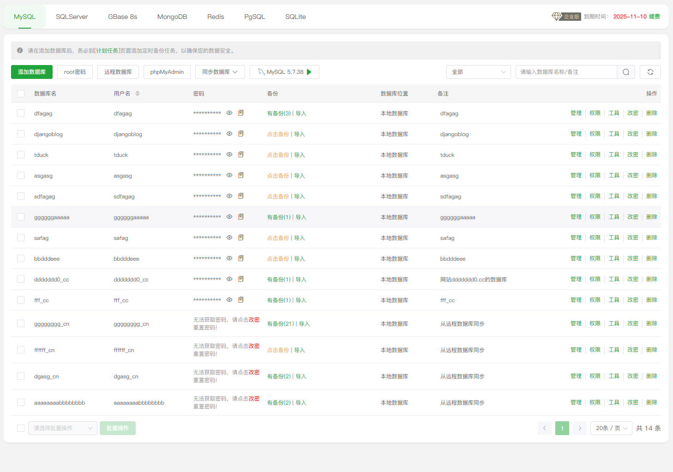Copy password of djangoblog database
The width and height of the screenshot is (673, 472).
[240, 134]
